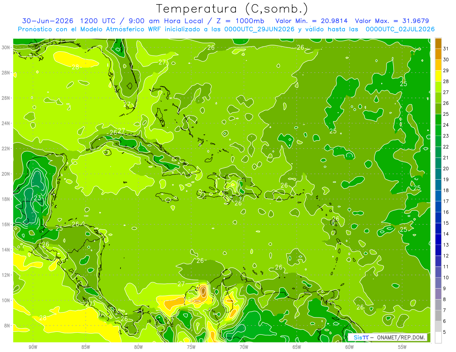This screenshot has height=352, width=456.
Task: Click legend scale value "21"
Action: point(446,158)
